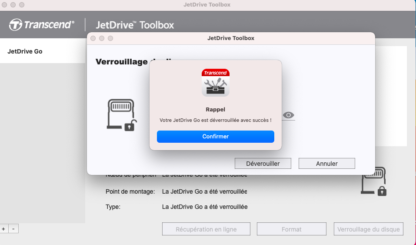Minimize the main JetDrive Toolbox window
Image resolution: width=416 pixels, height=245 pixels.
[13, 5]
